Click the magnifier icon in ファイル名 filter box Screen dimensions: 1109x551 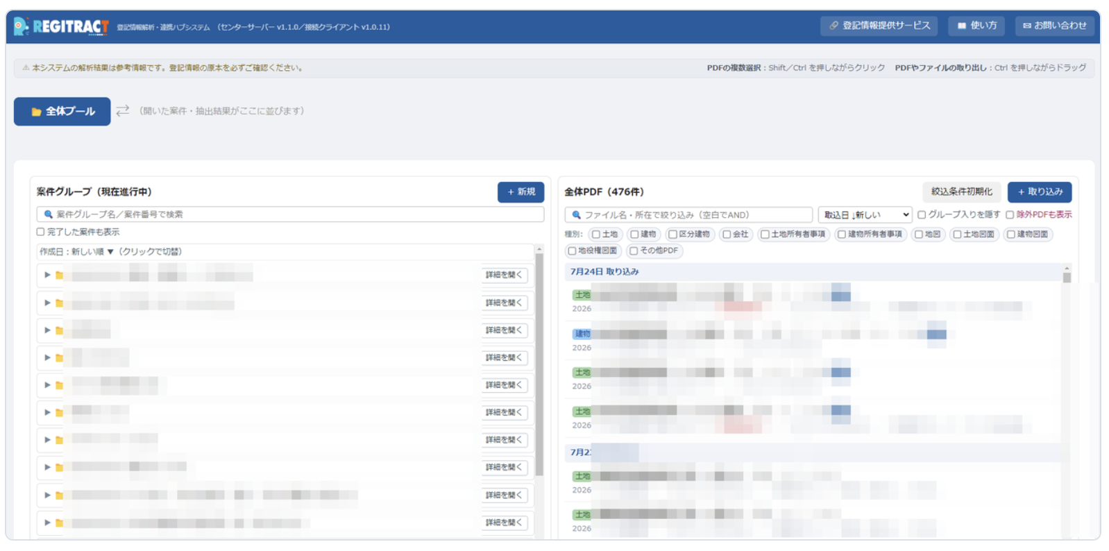point(576,215)
